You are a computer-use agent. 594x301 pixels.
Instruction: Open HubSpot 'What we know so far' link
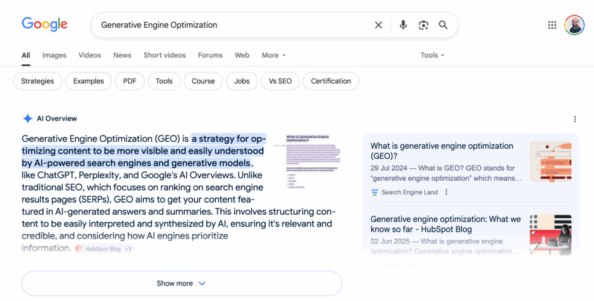click(445, 224)
